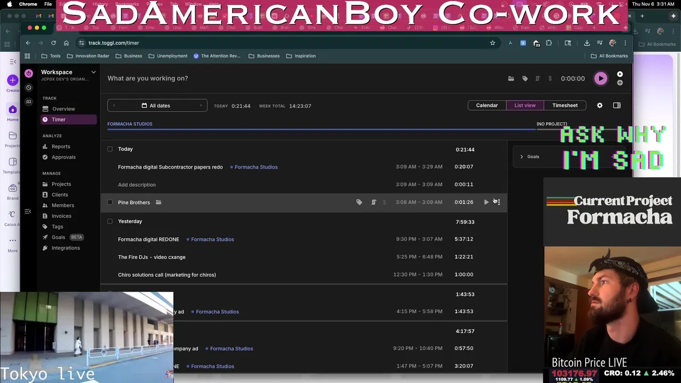
Task: Collapse the Toggl sidebar icon
Action: coord(28,212)
